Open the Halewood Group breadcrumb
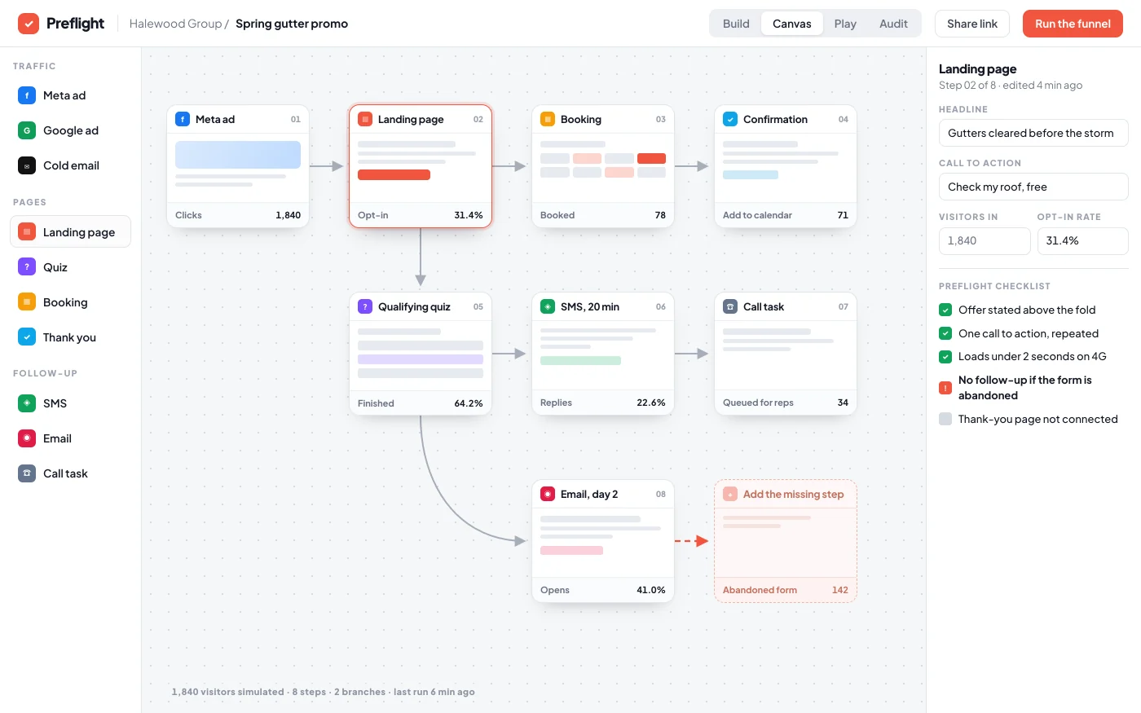This screenshot has height=713, width=1141. [175, 24]
